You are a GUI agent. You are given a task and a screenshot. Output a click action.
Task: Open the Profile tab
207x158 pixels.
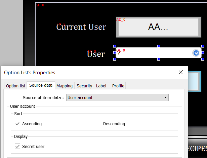tap(118, 86)
